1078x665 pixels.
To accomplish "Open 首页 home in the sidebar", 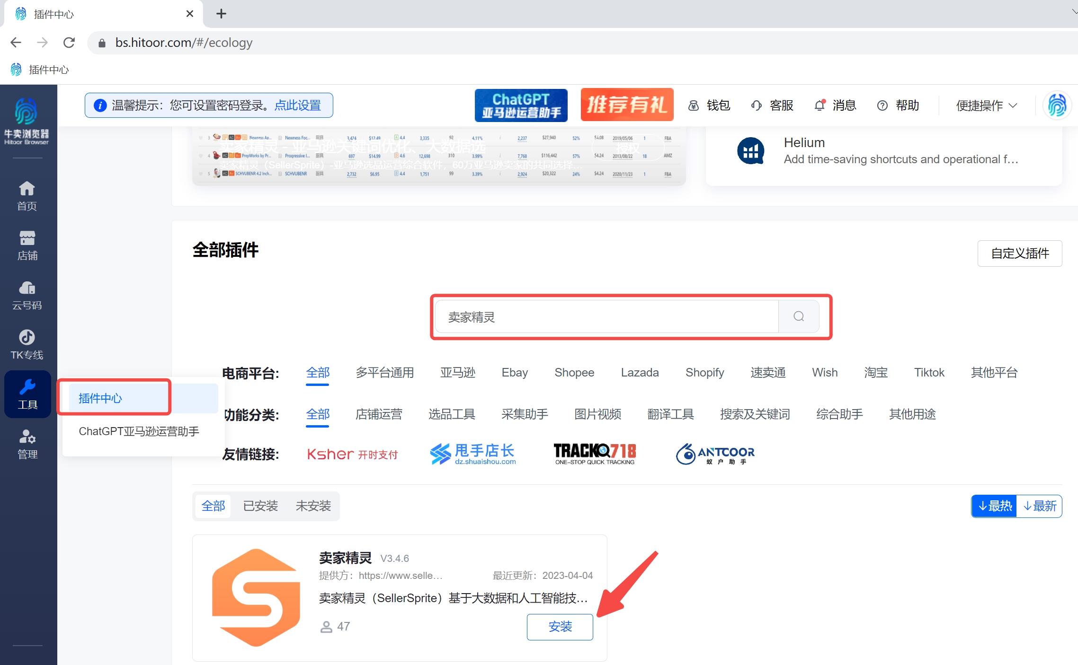I will 27,196.
